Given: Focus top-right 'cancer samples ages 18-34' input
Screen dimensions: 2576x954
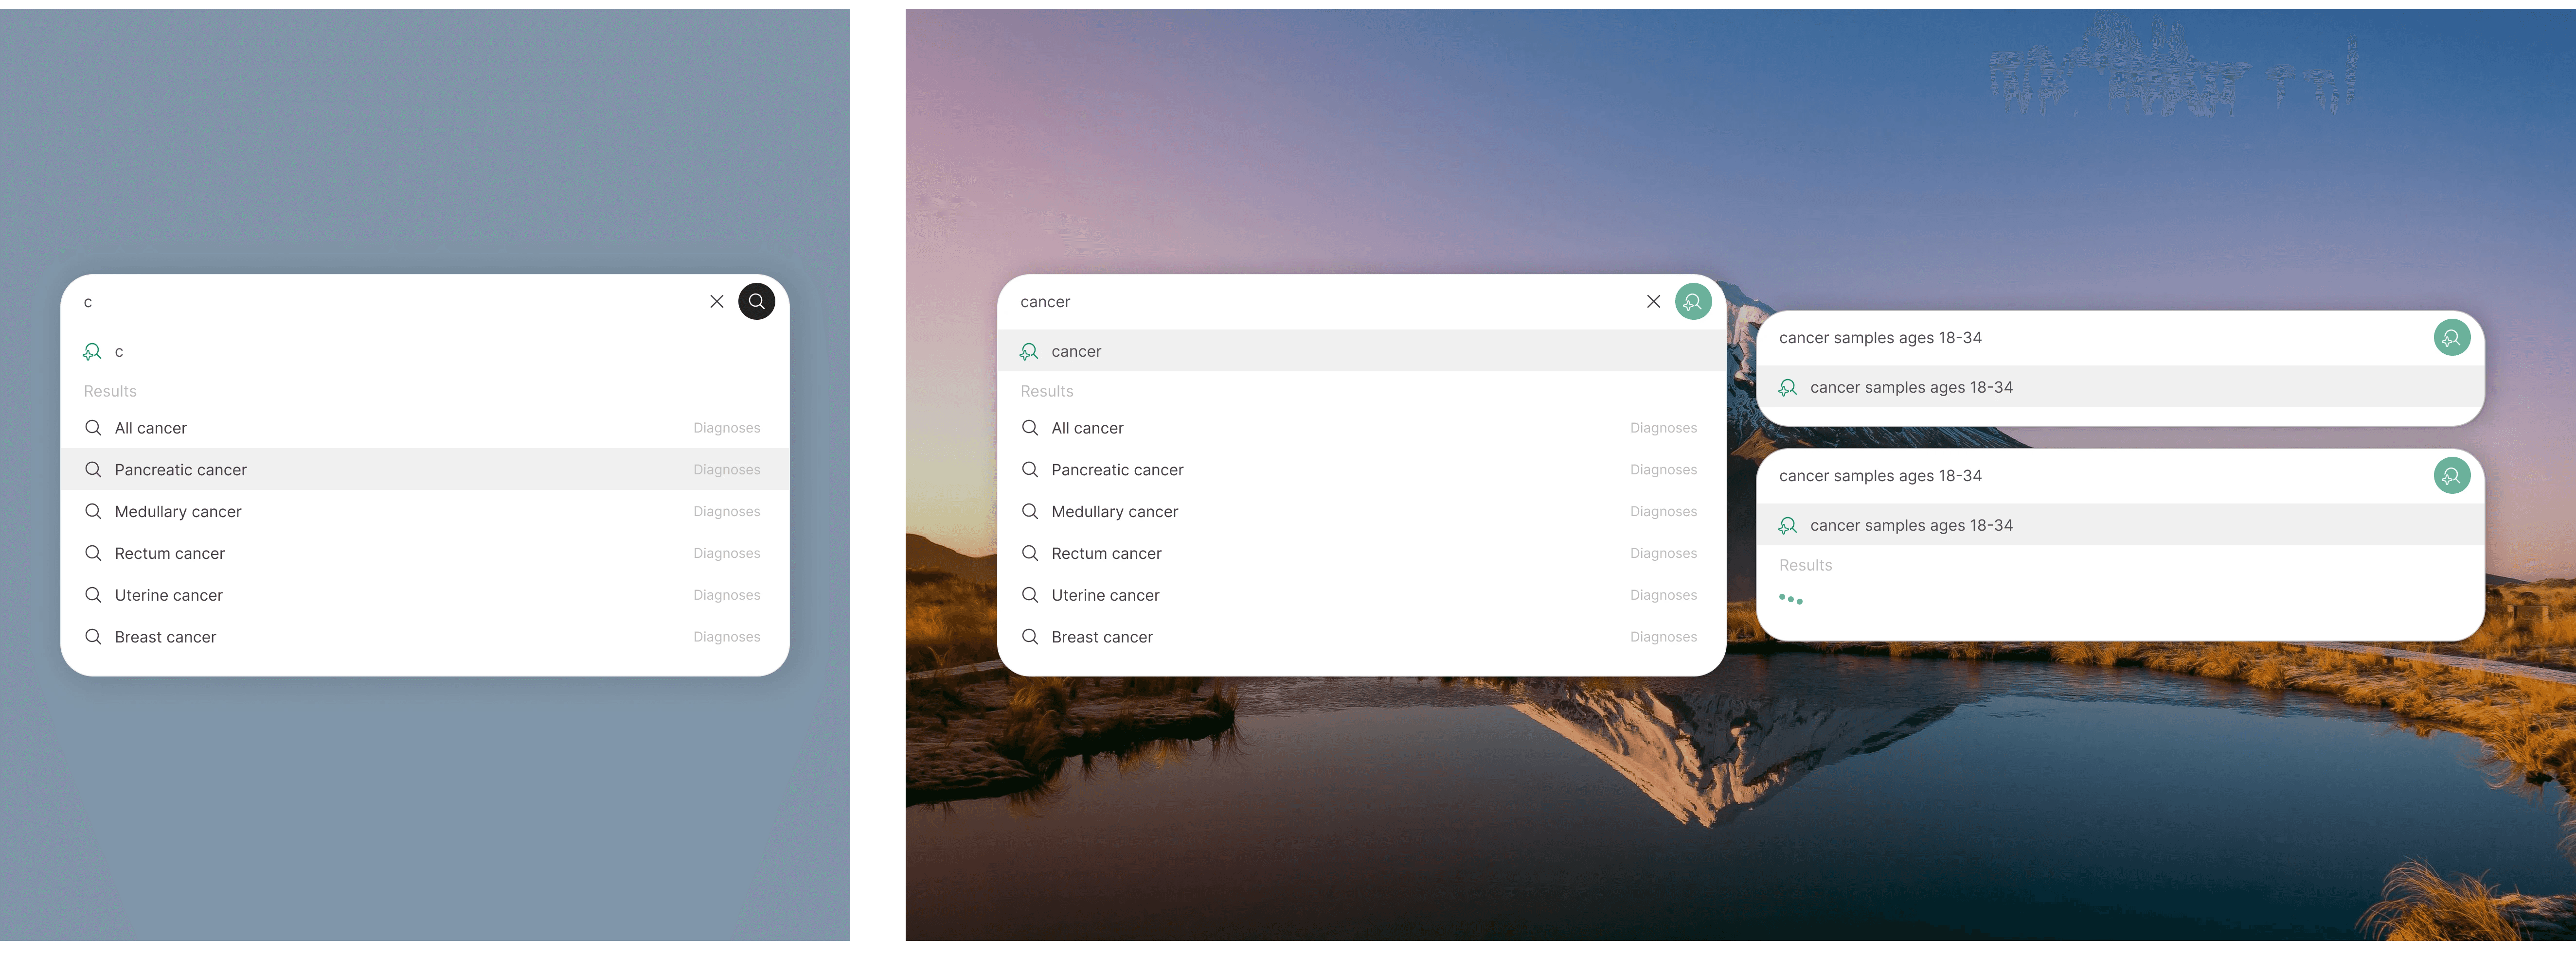Looking at the screenshot, I should tap(2090, 338).
